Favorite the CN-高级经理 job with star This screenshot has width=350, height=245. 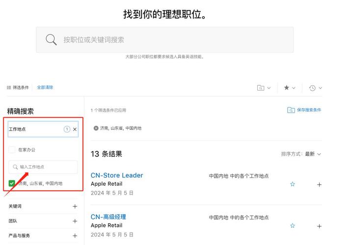pyautogui.click(x=293, y=226)
